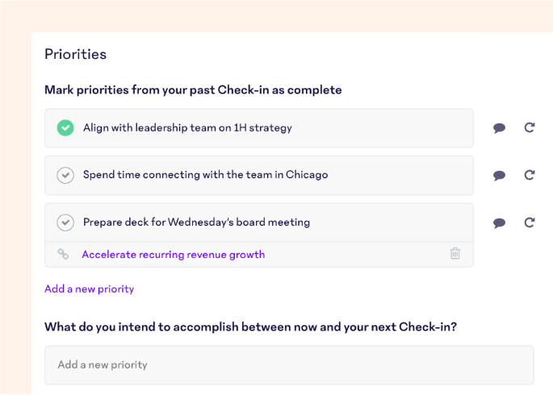
Task: Carry over the 1H strategy priority with the circular arrow
Action: (530, 127)
